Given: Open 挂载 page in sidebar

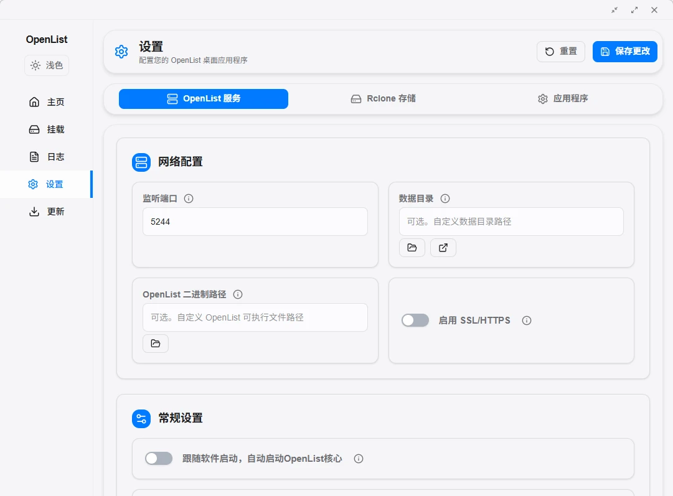Looking at the screenshot, I should tap(46, 129).
